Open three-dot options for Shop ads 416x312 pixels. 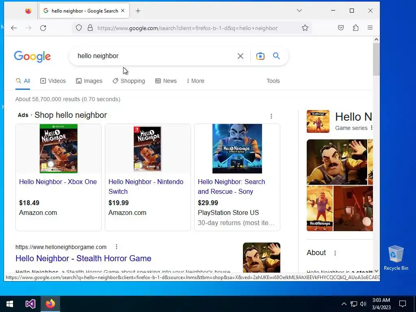tap(271, 116)
